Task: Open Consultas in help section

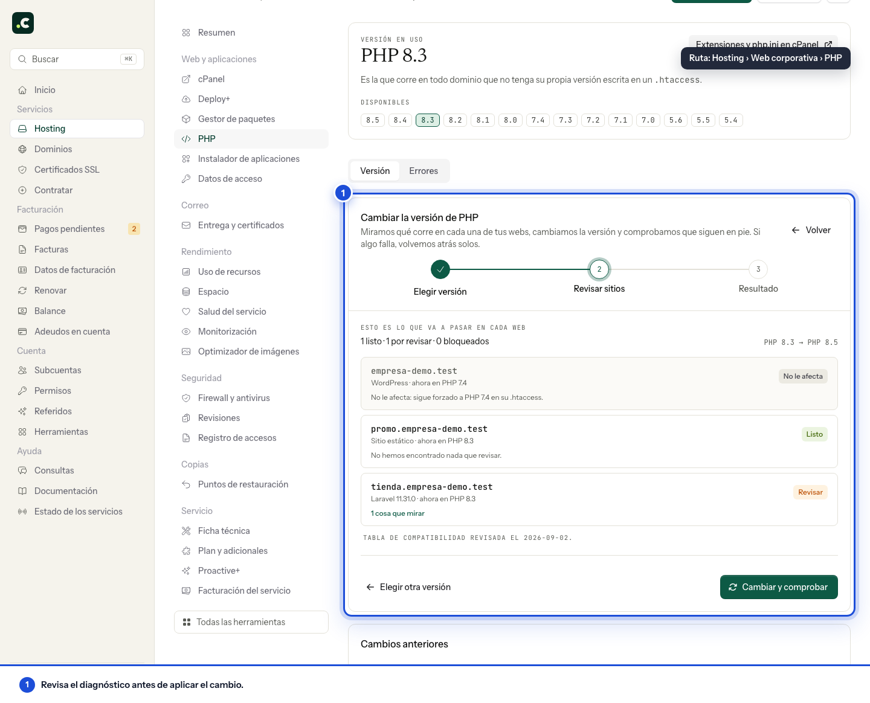Action: 77,470
